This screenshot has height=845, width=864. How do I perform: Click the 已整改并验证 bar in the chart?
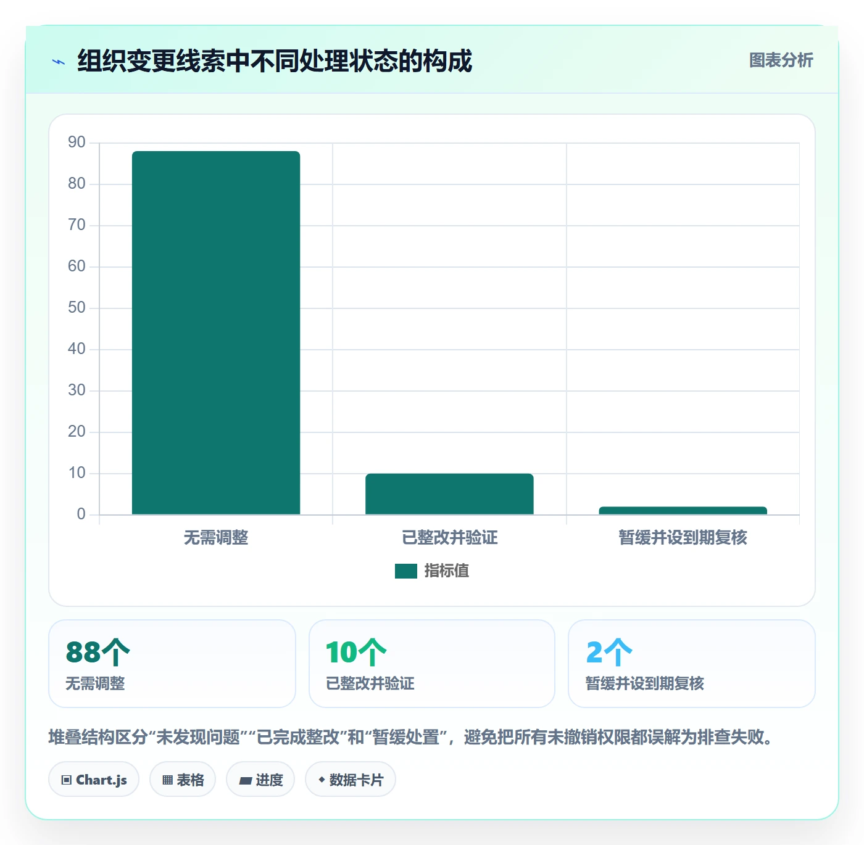pyautogui.click(x=449, y=494)
